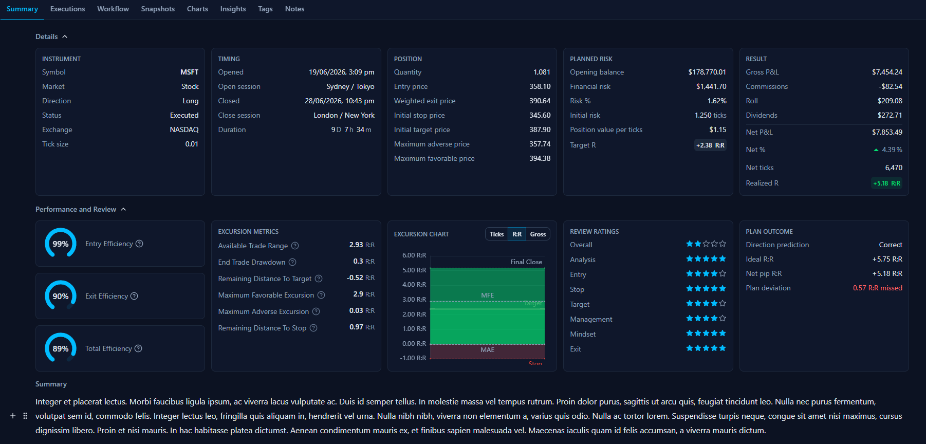Open the Charts tab
This screenshot has width=926, height=444.
(197, 9)
